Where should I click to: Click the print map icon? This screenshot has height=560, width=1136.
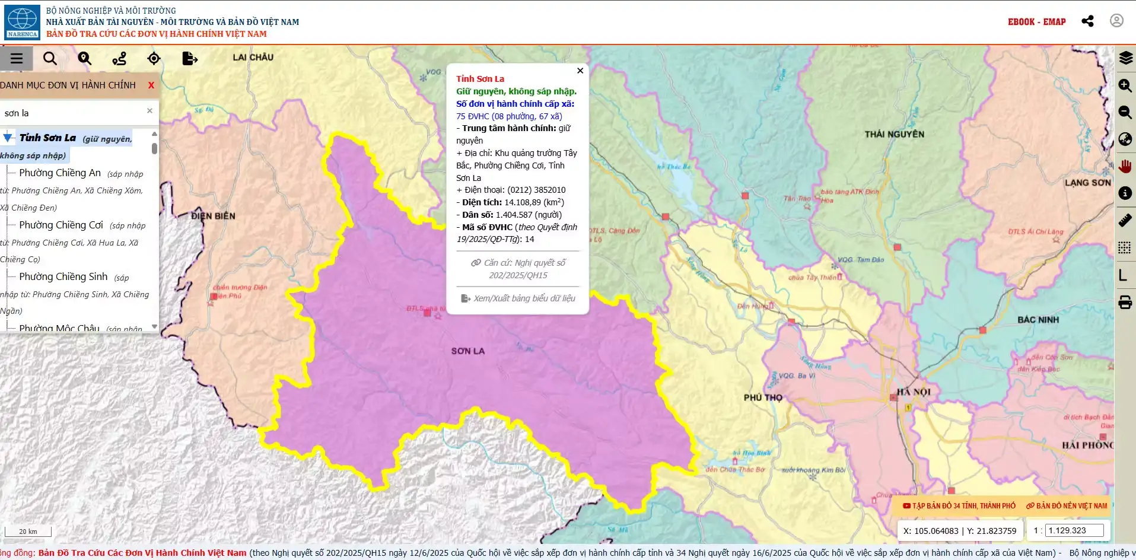(x=1125, y=303)
